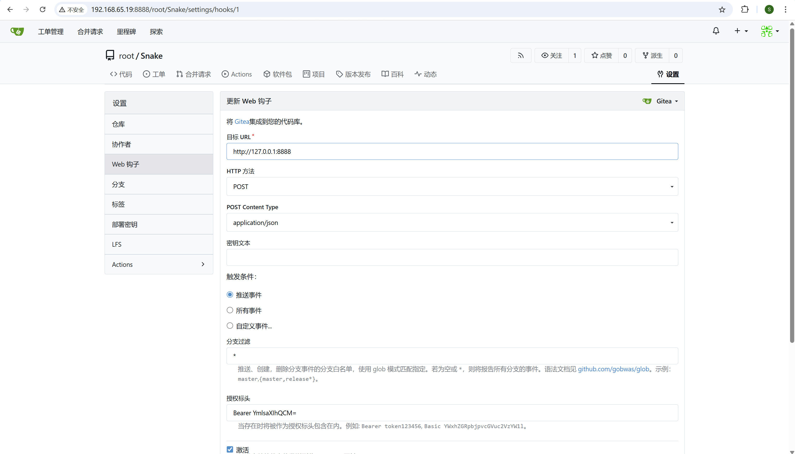This screenshot has height=454, width=795.
Task: Click the RSS feed icon button
Action: [520, 56]
